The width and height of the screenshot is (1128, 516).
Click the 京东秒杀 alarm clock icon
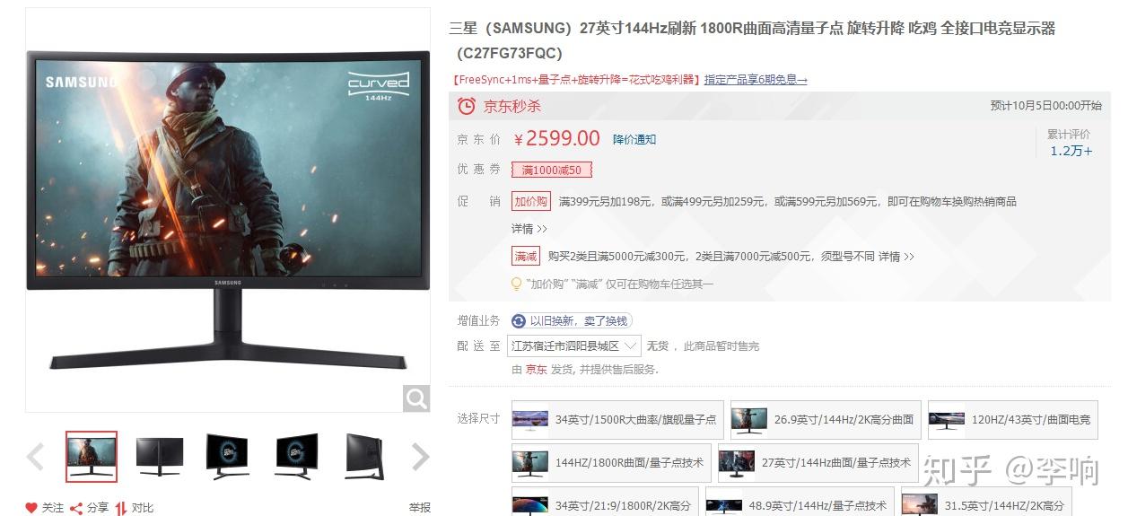point(467,106)
